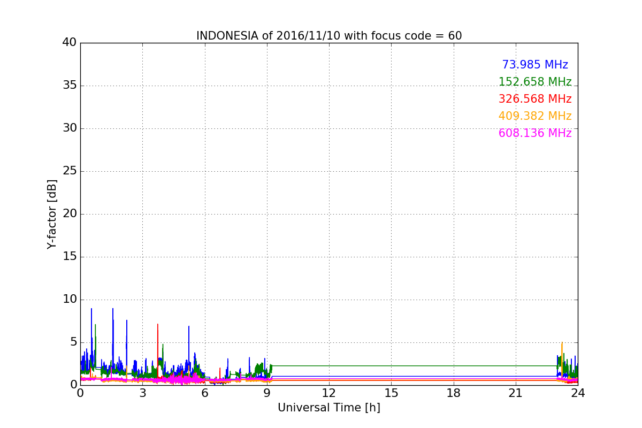This screenshot has height=428, width=642.
Task: Select the red 326.568 MHz legend label
Action: pos(535,99)
